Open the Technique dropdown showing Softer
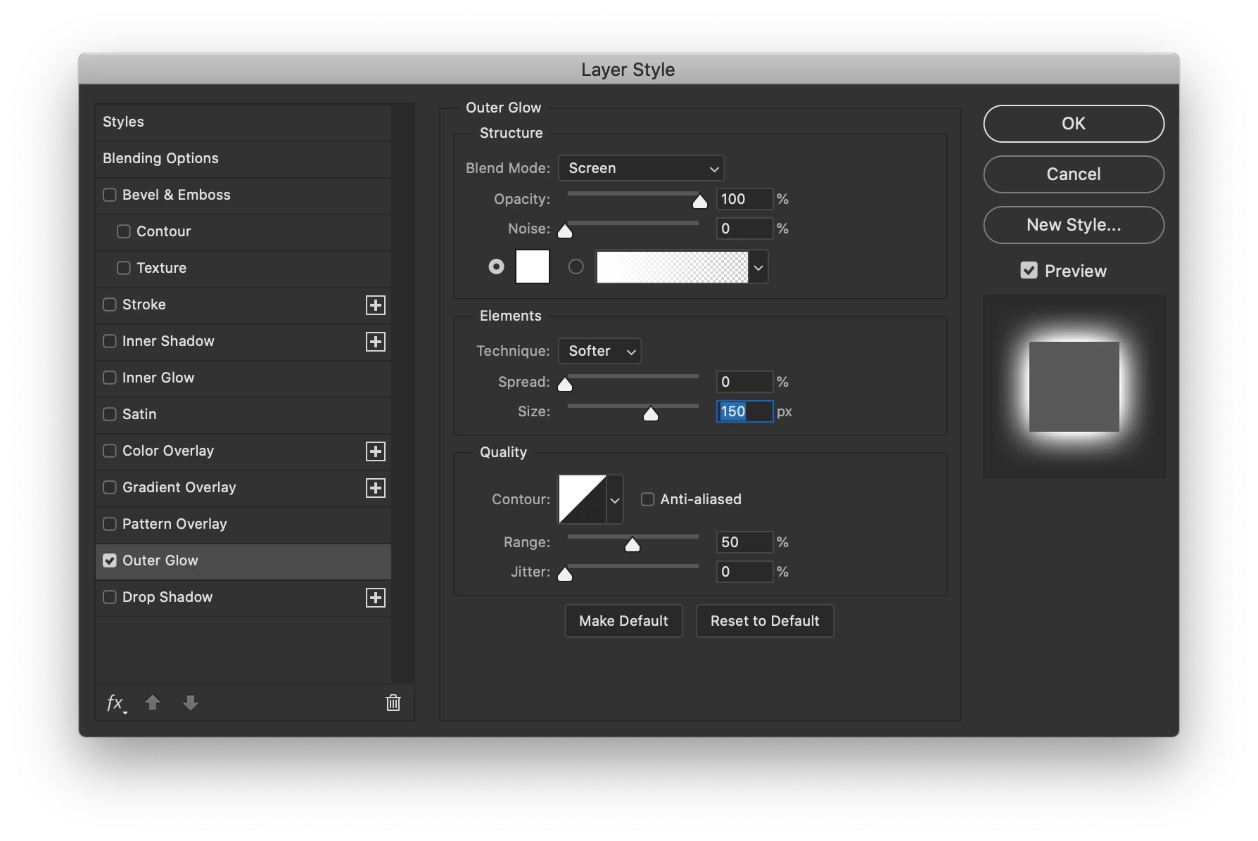Viewport: 1258px width, 841px height. [x=599, y=351]
